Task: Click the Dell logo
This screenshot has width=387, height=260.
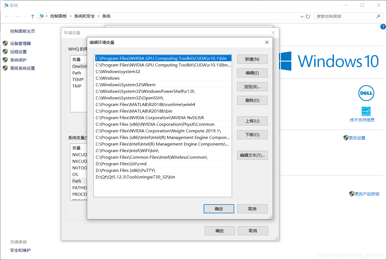Action: [x=366, y=93]
